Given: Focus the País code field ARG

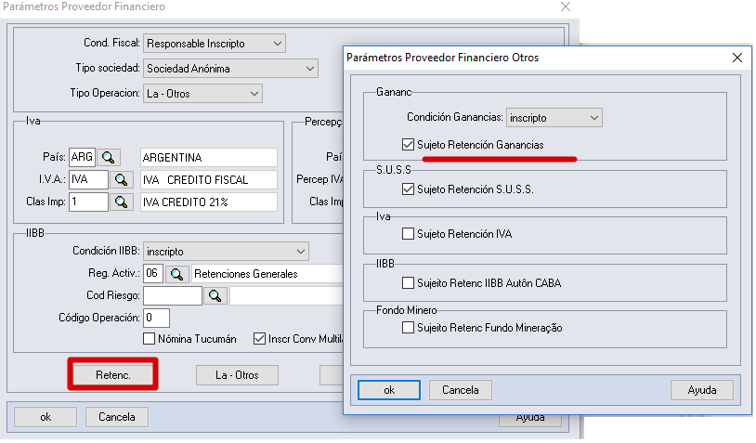Looking at the screenshot, I should click(x=82, y=157).
